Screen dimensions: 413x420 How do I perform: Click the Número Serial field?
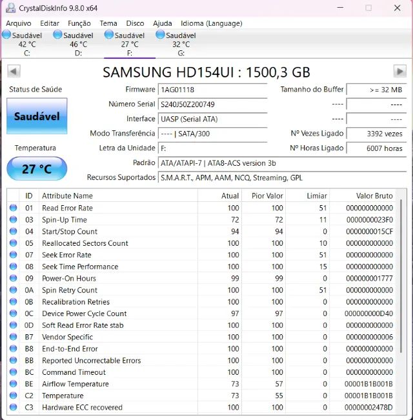click(213, 105)
